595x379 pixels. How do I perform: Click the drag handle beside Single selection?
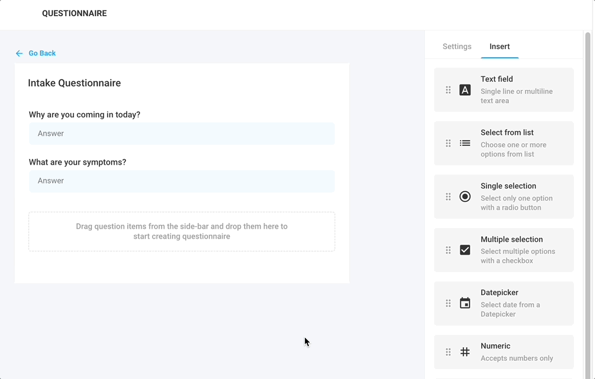point(448,197)
